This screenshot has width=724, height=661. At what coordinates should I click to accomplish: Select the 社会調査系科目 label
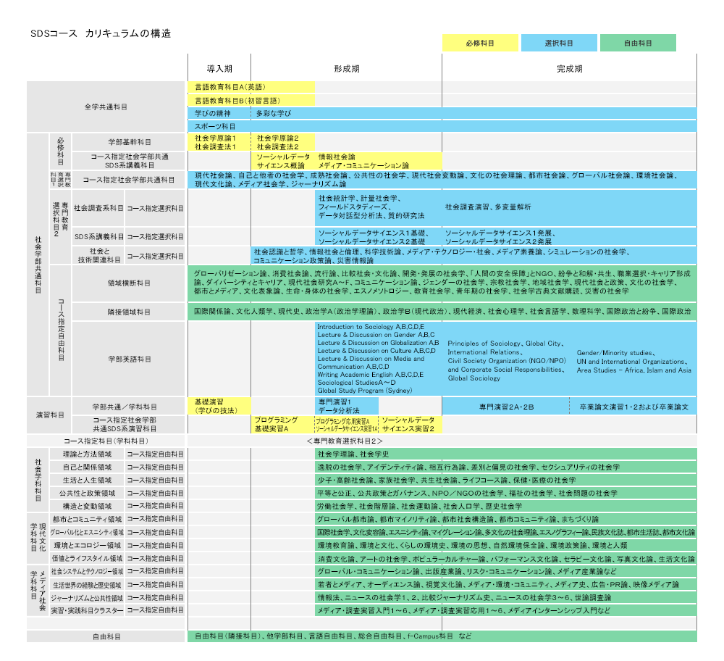98,208
